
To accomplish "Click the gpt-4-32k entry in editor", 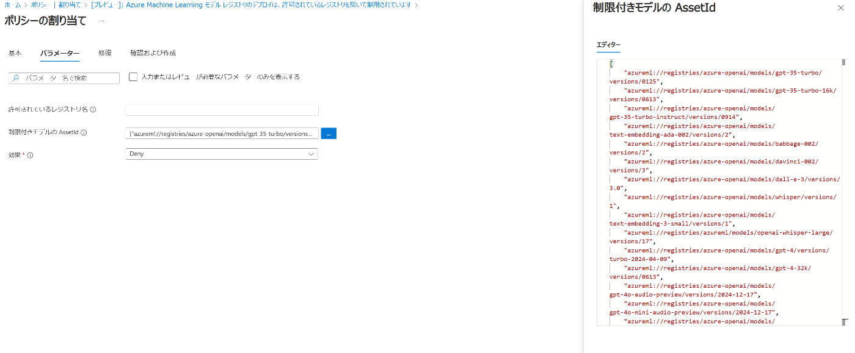I will [x=717, y=268].
